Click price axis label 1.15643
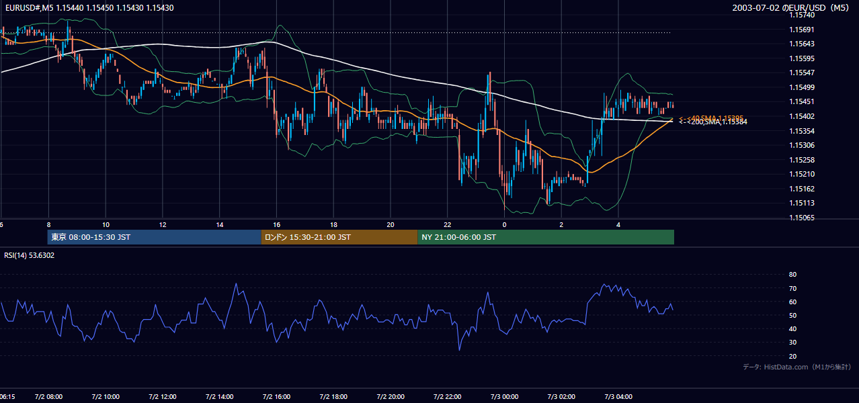This screenshot has height=403, width=859. point(802,44)
